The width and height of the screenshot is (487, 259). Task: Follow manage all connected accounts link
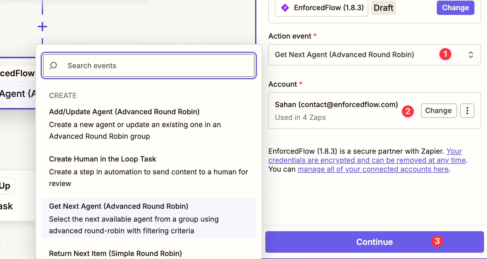tap(373, 169)
